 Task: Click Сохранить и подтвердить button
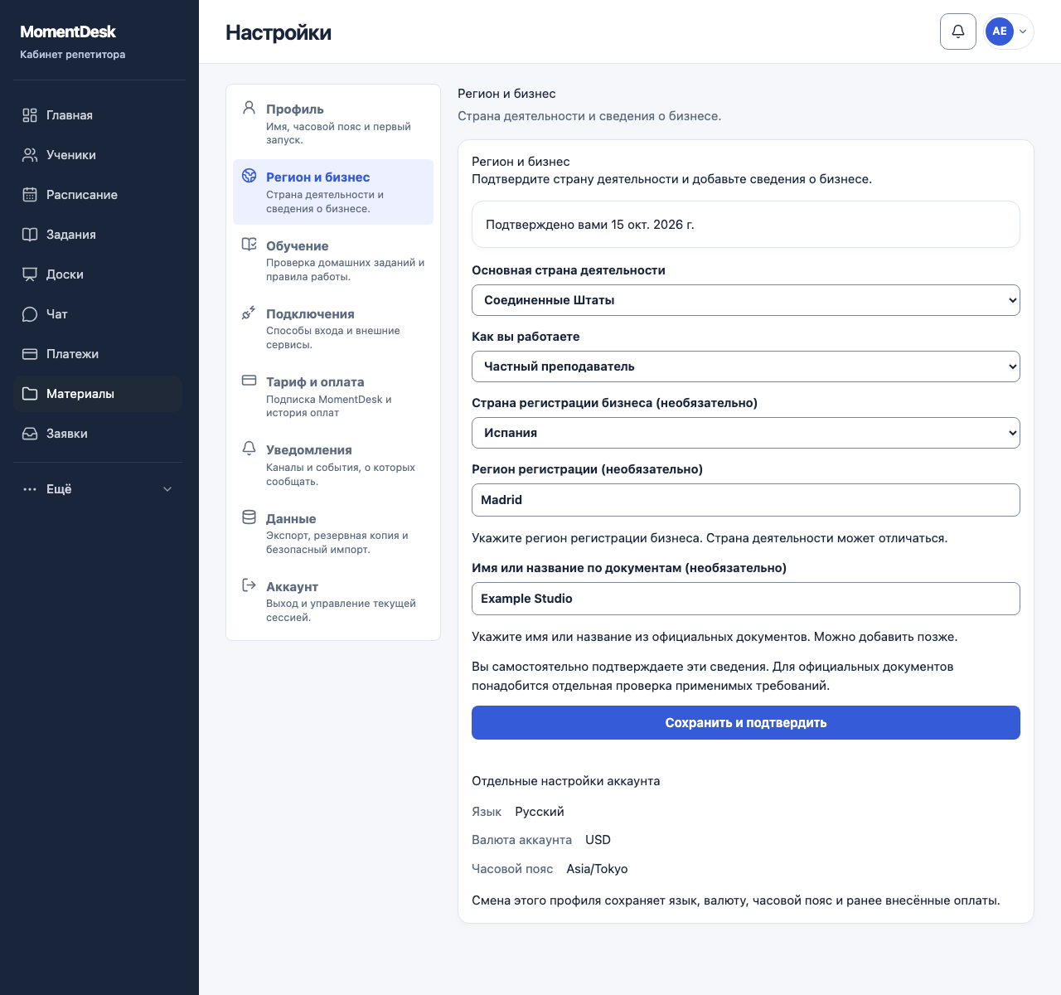pos(746,723)
